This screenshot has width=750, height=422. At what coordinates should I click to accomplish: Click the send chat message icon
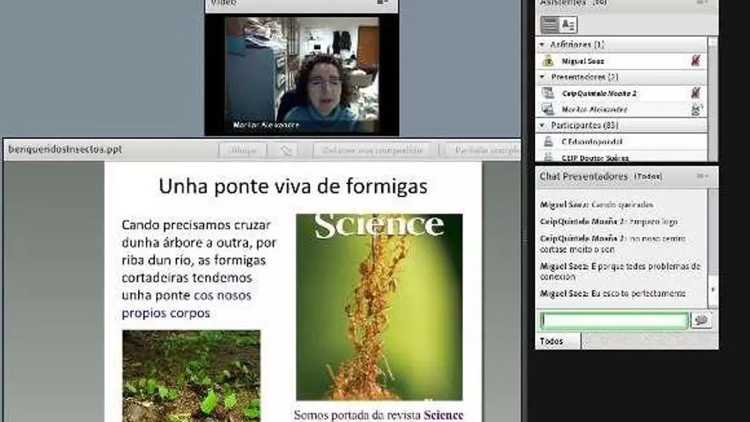(x=701, y=321)
